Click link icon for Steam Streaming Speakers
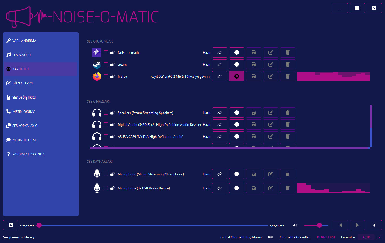Viewport: 385px width, 243px height. coord(219,113)
